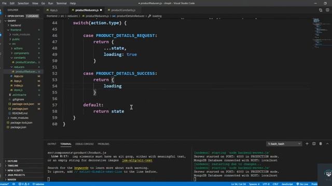Switch to the PROBLEMS tab
Image resolution: width=332 pixels, height=186 pixels.
click(104, 144)
